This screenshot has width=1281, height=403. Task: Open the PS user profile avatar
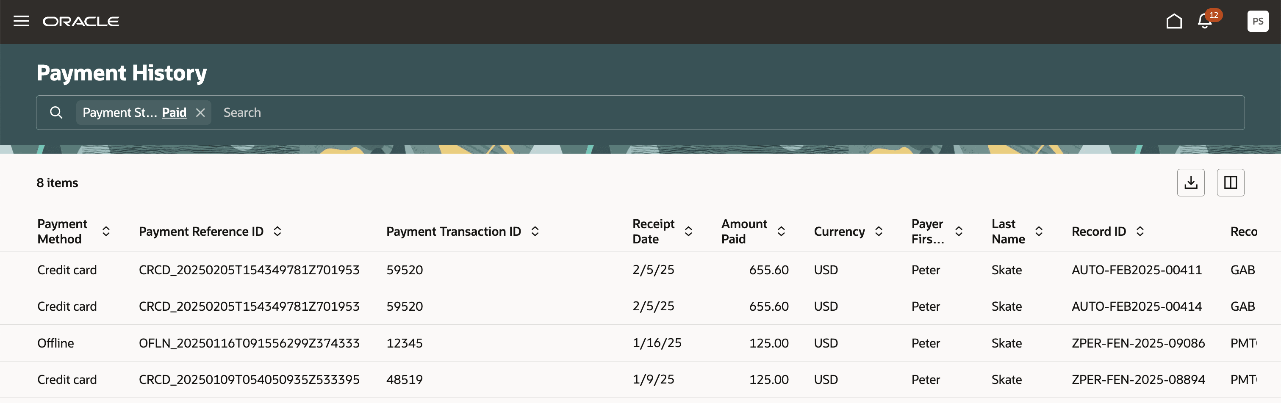[1258, 21]
